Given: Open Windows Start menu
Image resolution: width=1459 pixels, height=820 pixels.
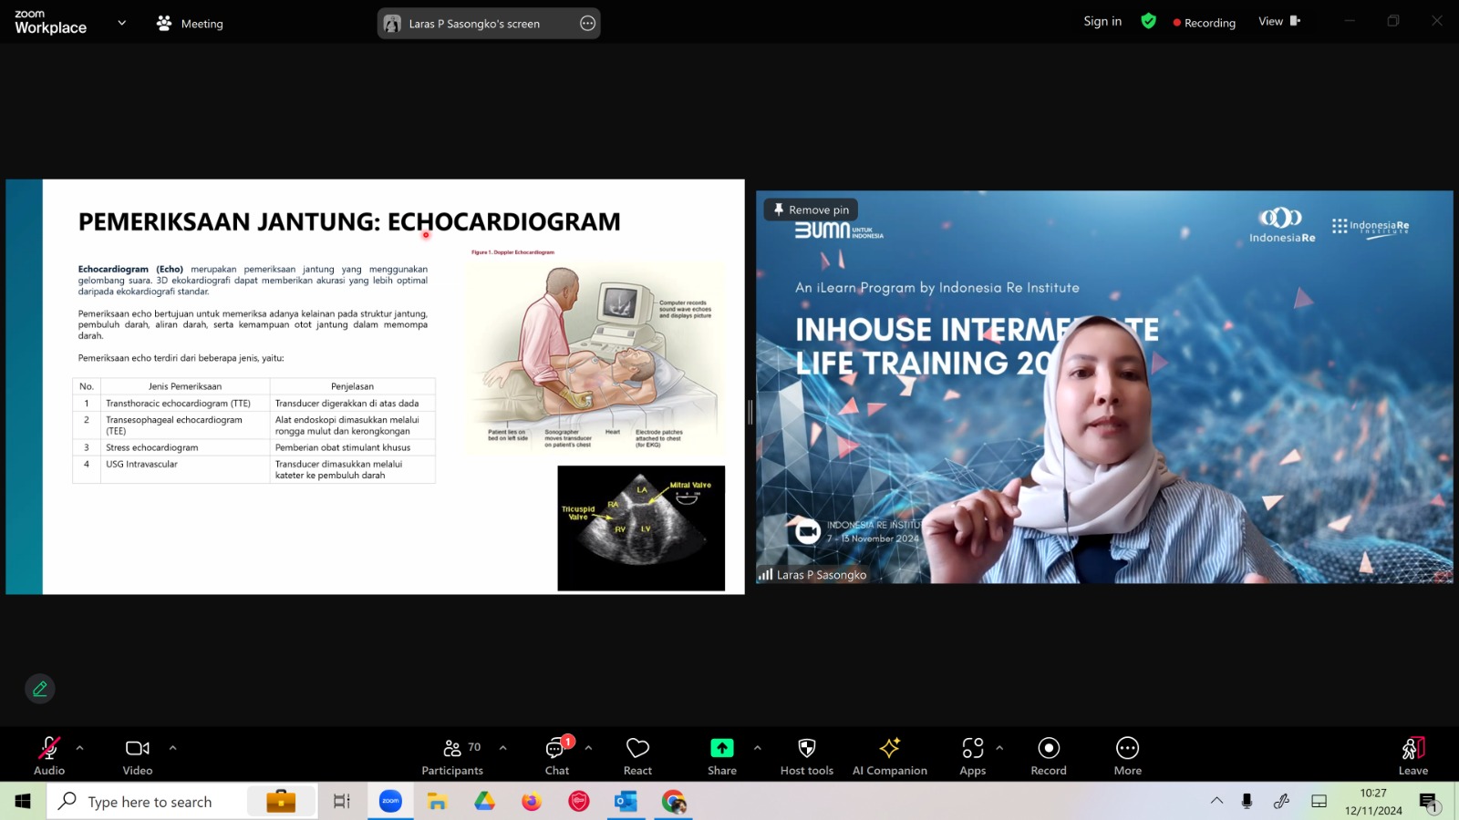Looking at the screenshot, I should pos(23,801).
